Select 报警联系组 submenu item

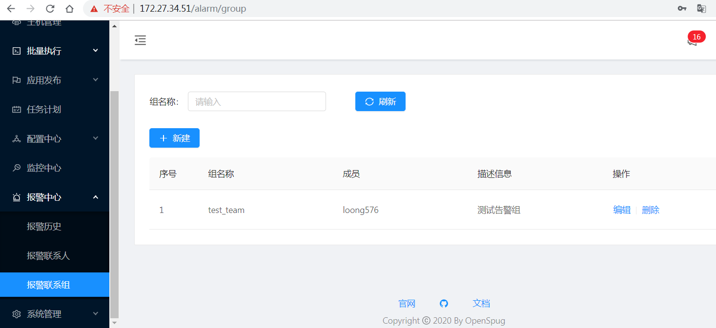point(55,285)
